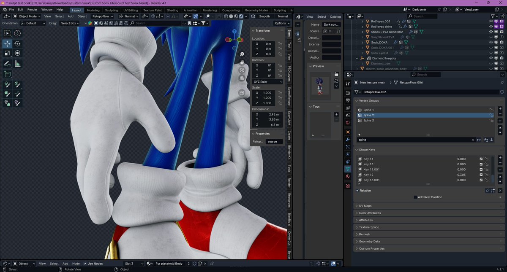Enable Add Rest Position checkbox
The height and width of the screenshot is (272, 507).
point(415,197)
